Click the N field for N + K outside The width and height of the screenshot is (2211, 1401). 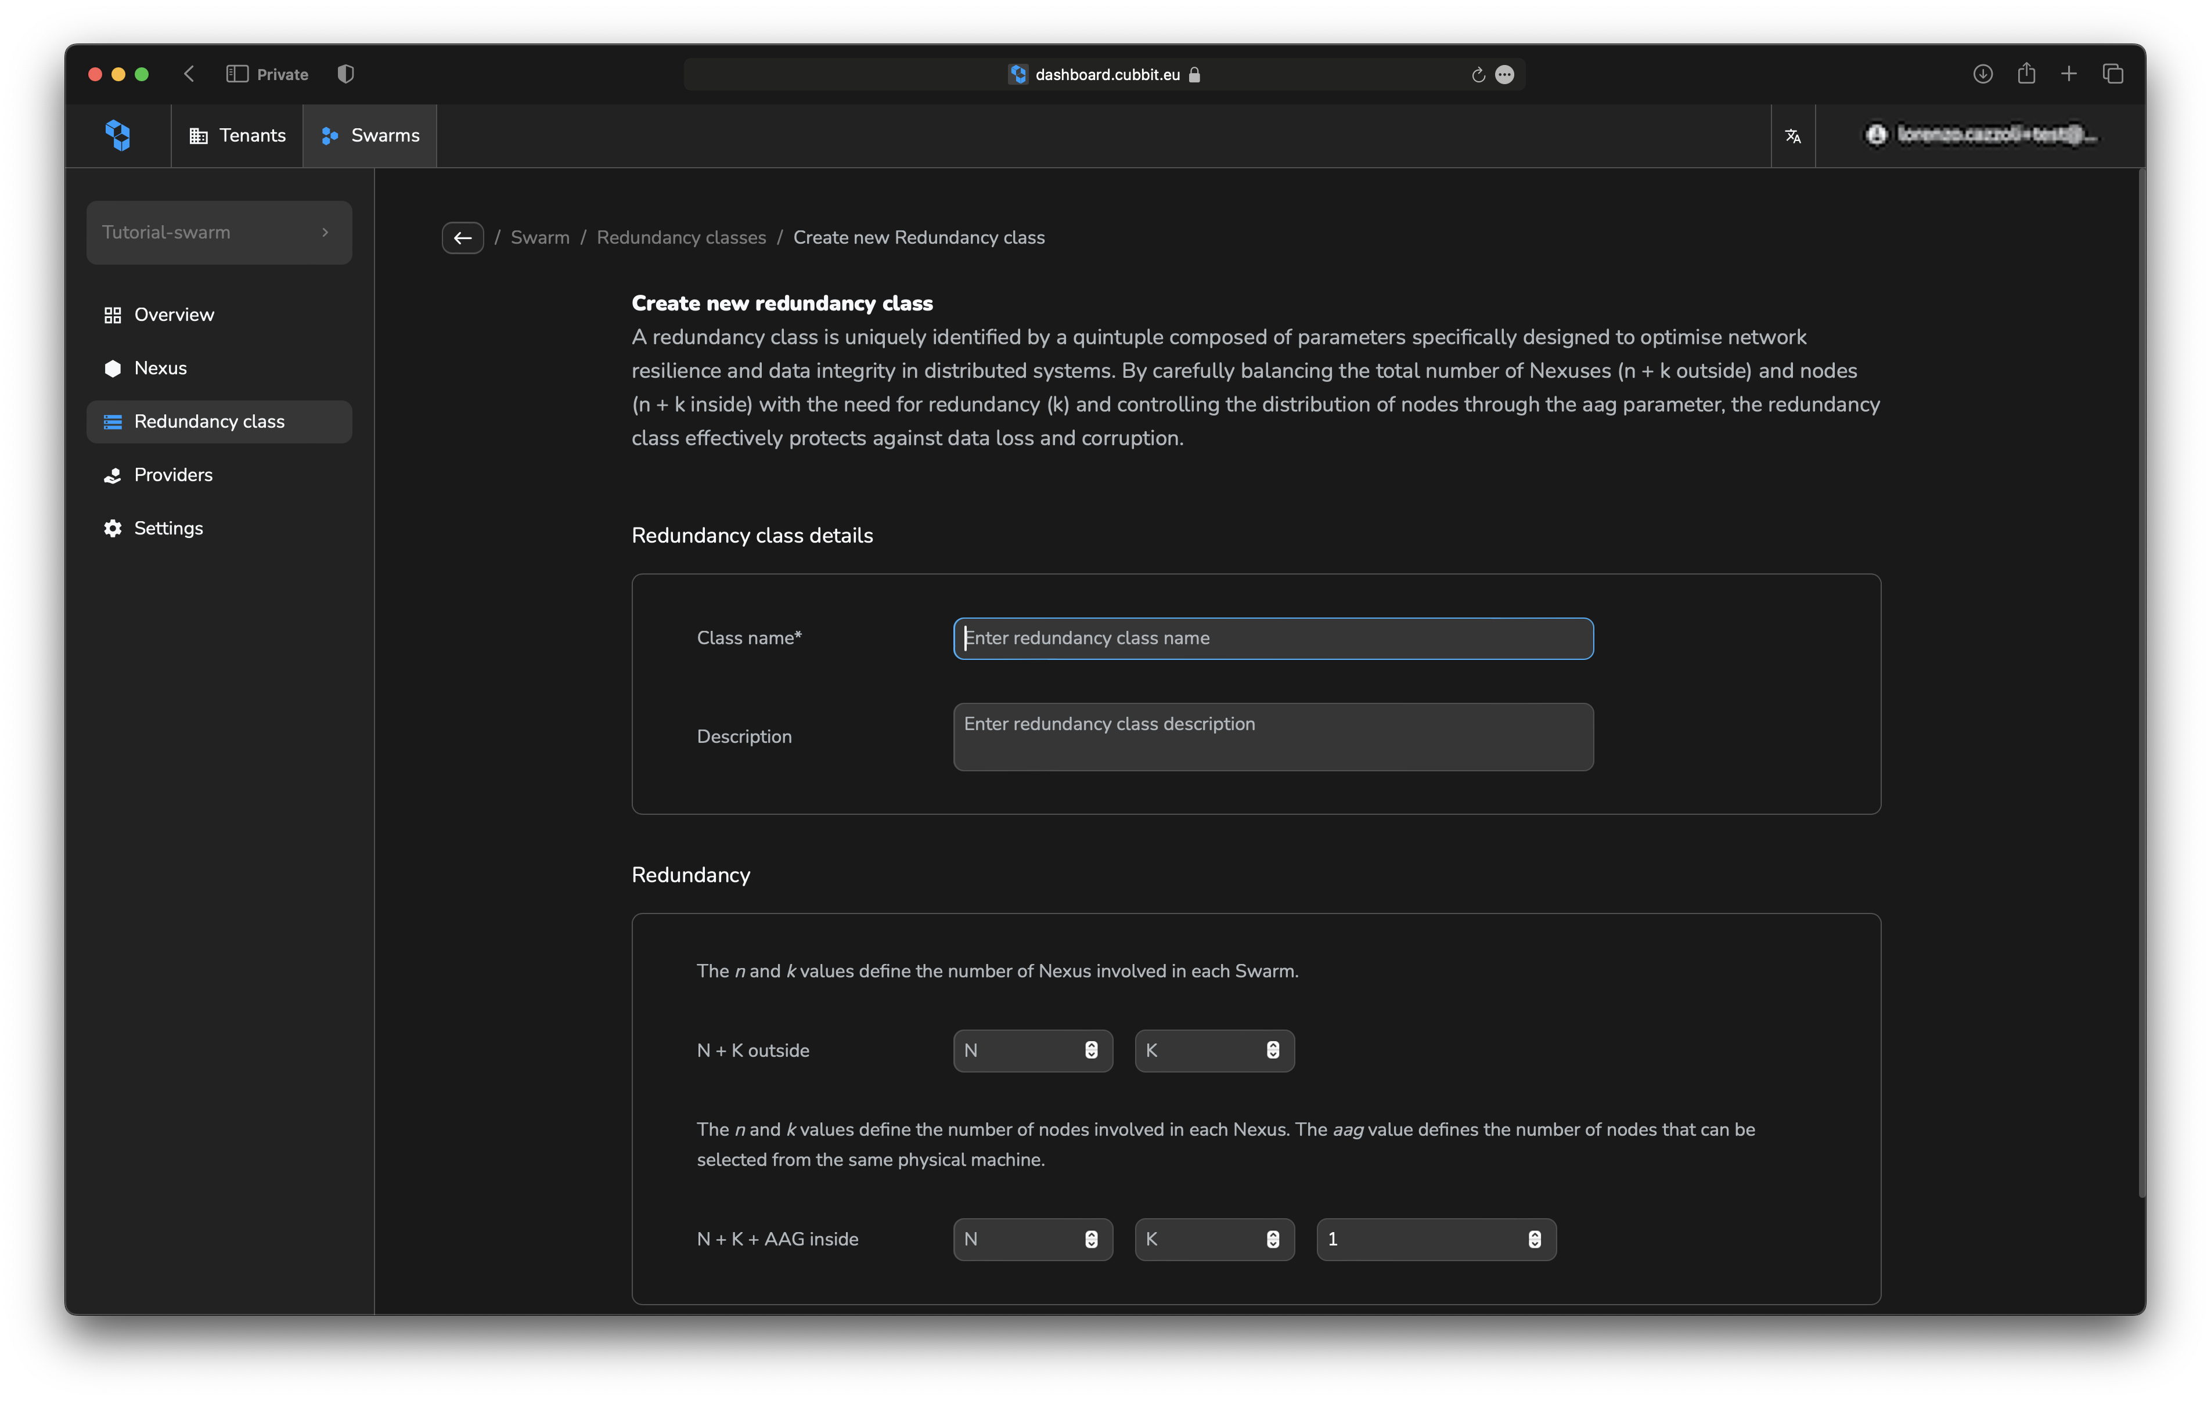pyautogui.click(x=1032, y=1050)
